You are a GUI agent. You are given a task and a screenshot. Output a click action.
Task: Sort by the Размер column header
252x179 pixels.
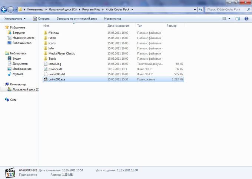172,26
